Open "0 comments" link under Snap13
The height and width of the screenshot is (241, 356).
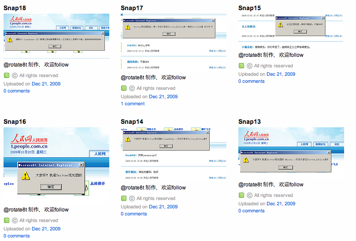coord(252,211)
